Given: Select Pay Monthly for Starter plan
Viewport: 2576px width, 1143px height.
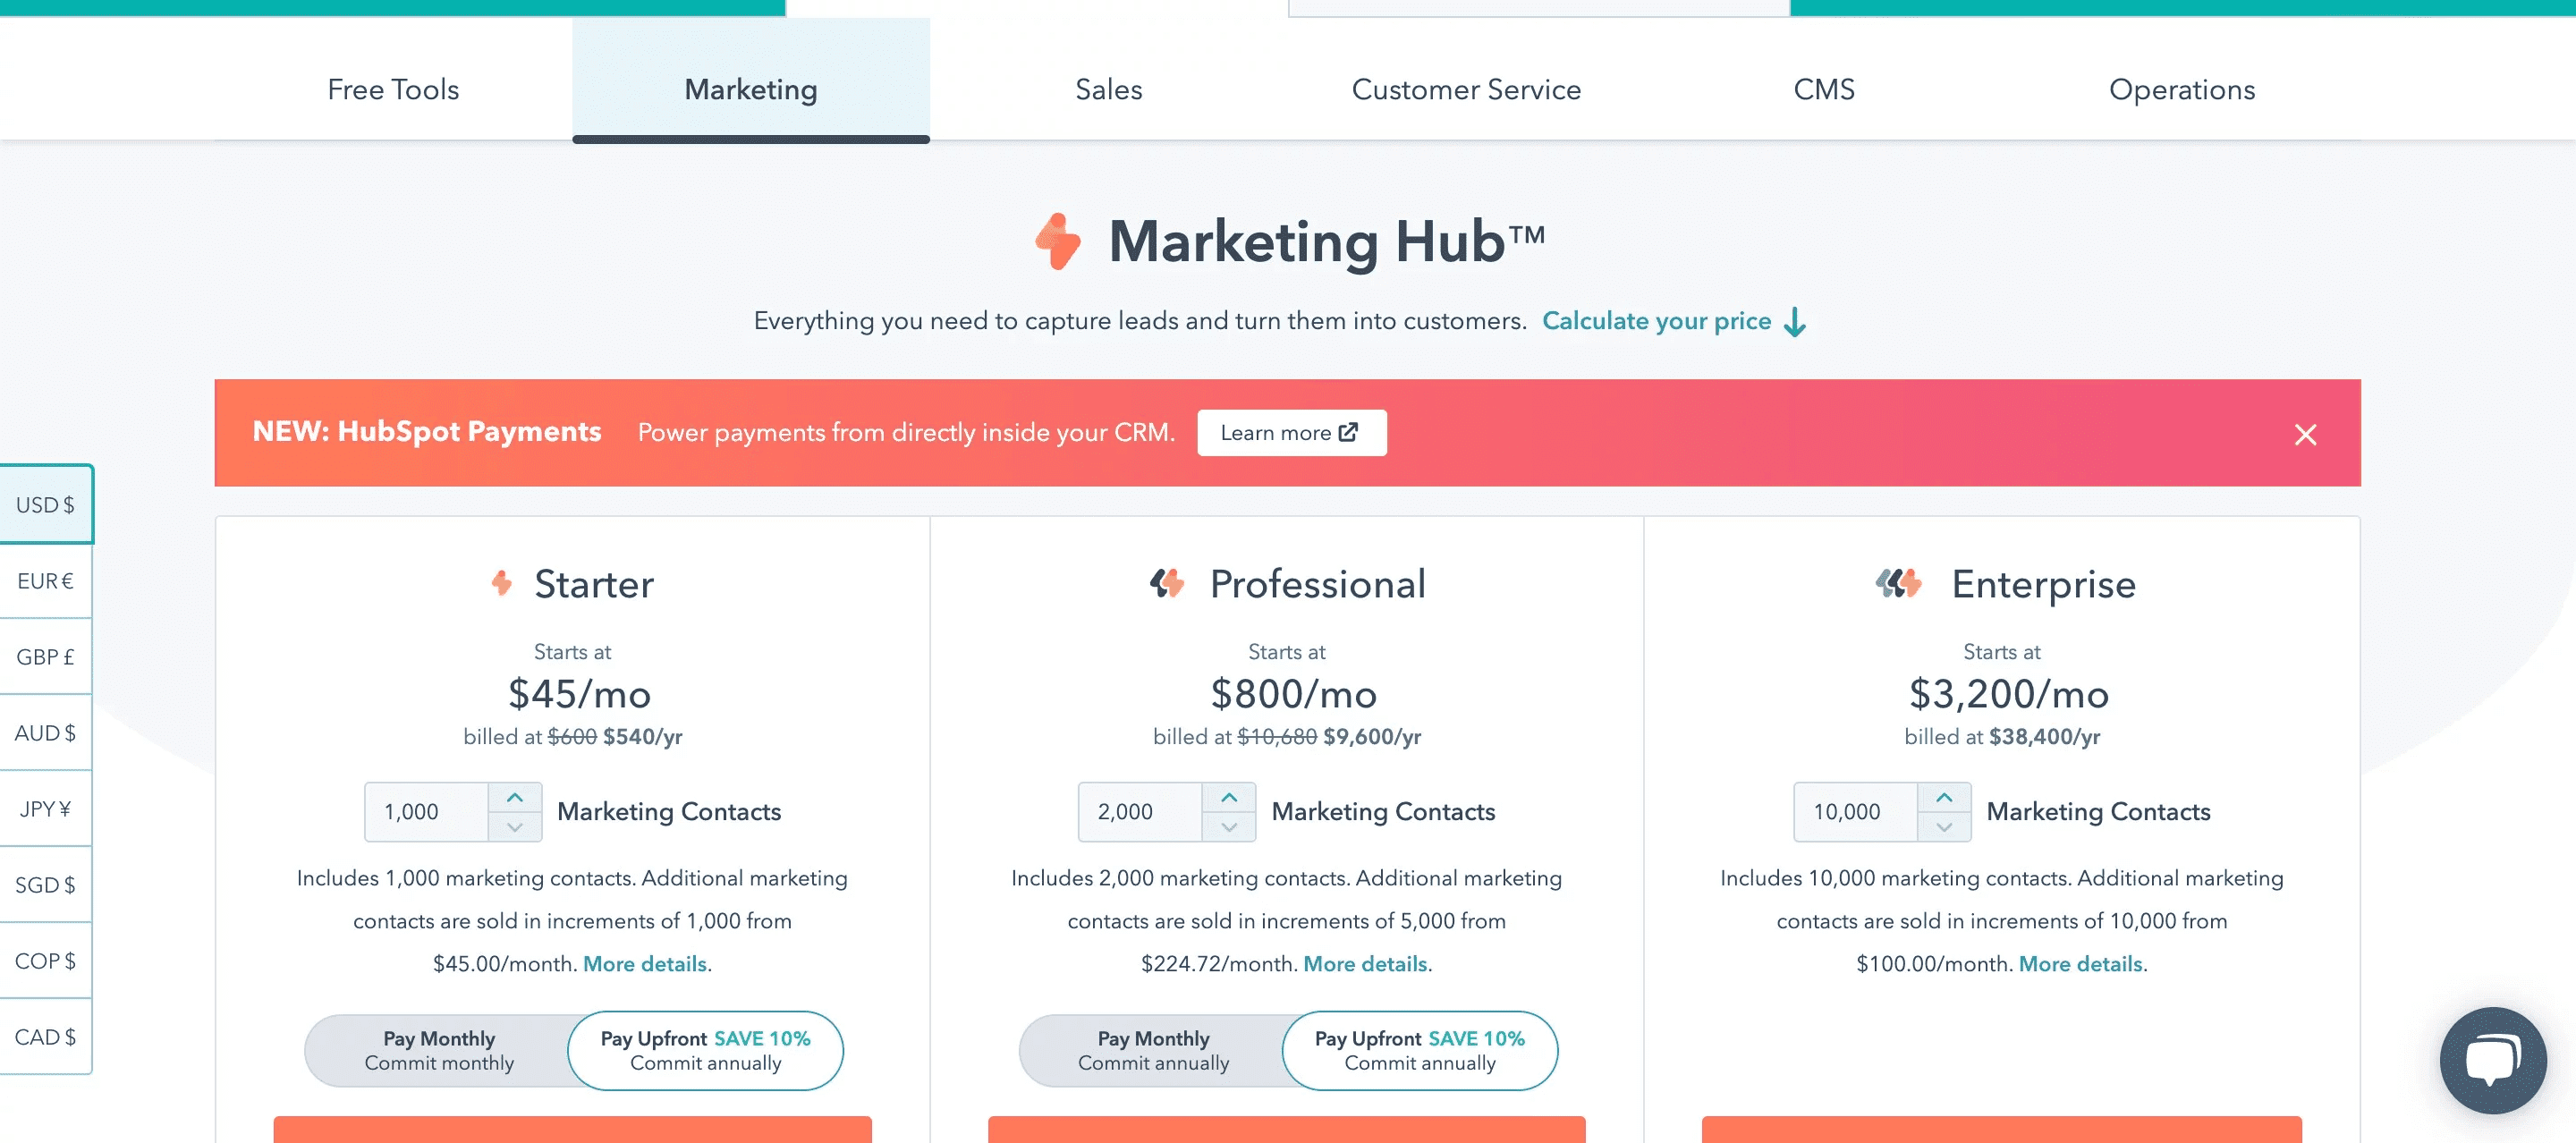Looking at the screenshot, I should pos(439,1051).
